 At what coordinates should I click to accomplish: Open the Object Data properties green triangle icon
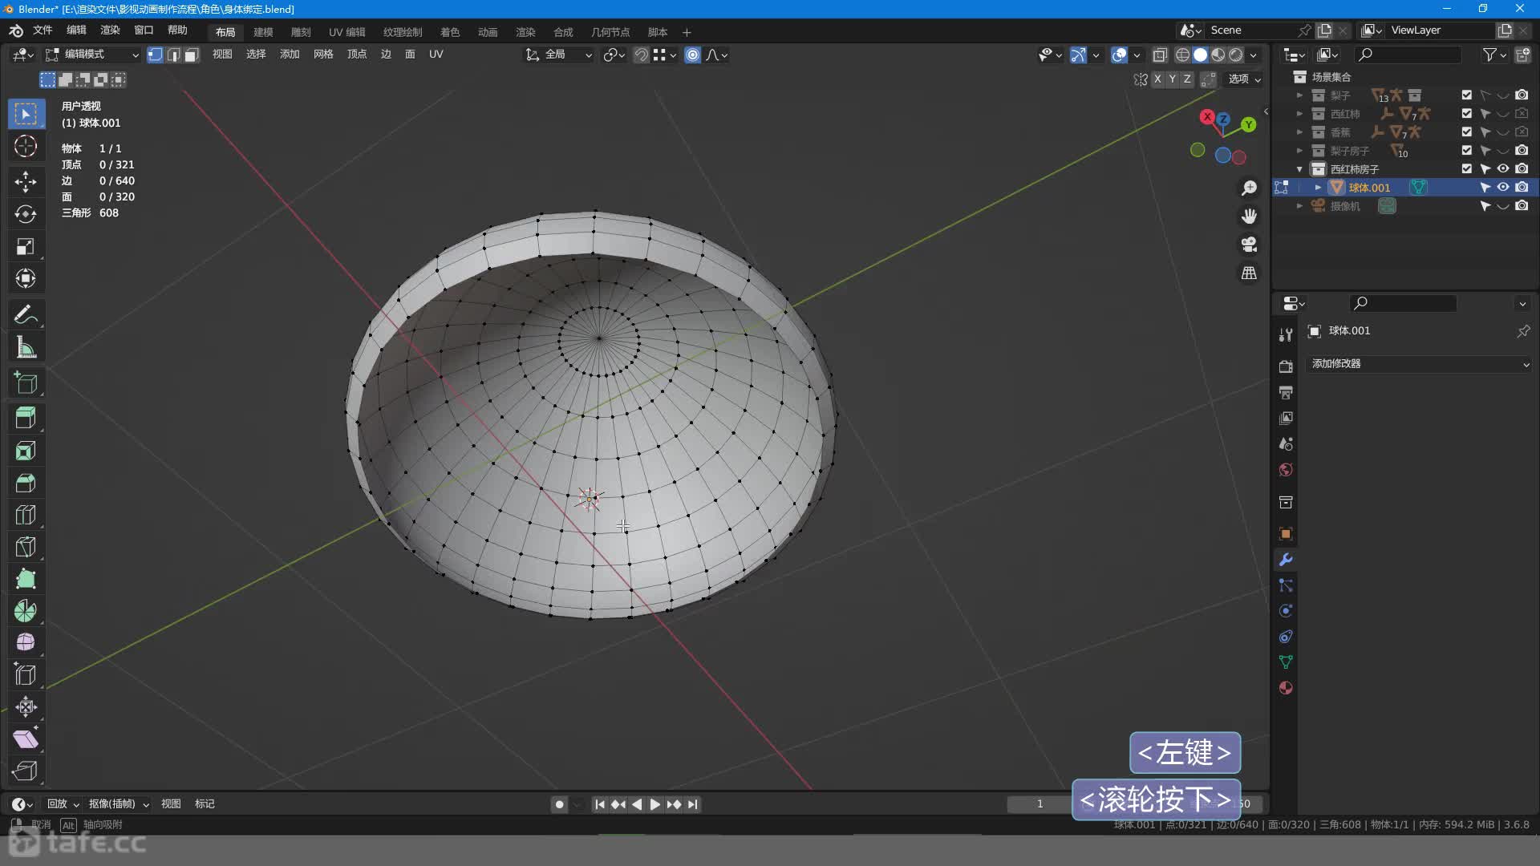coord(1286,662)
